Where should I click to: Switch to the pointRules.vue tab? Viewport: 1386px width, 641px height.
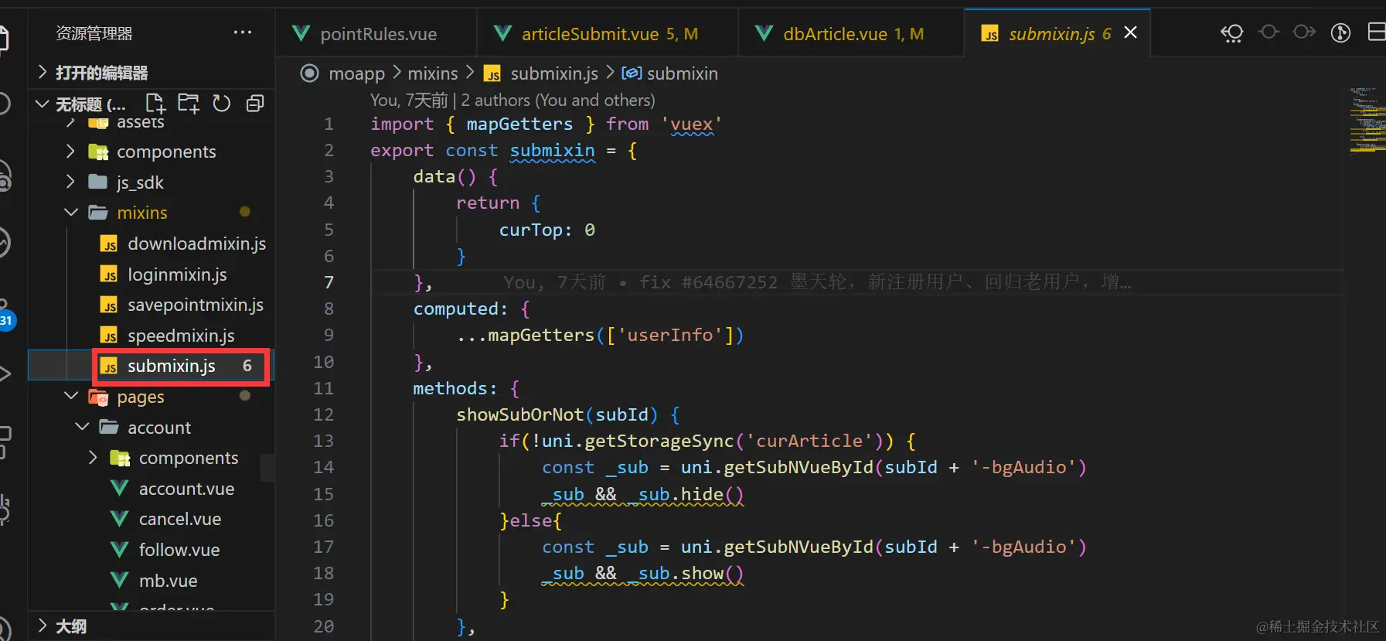tap(376, 33)
